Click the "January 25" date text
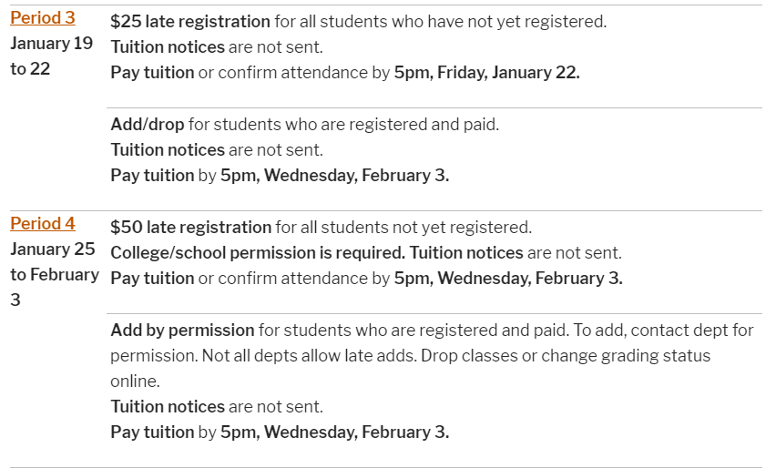This screenshot has height=468, width=776. (x=53, y=249)
